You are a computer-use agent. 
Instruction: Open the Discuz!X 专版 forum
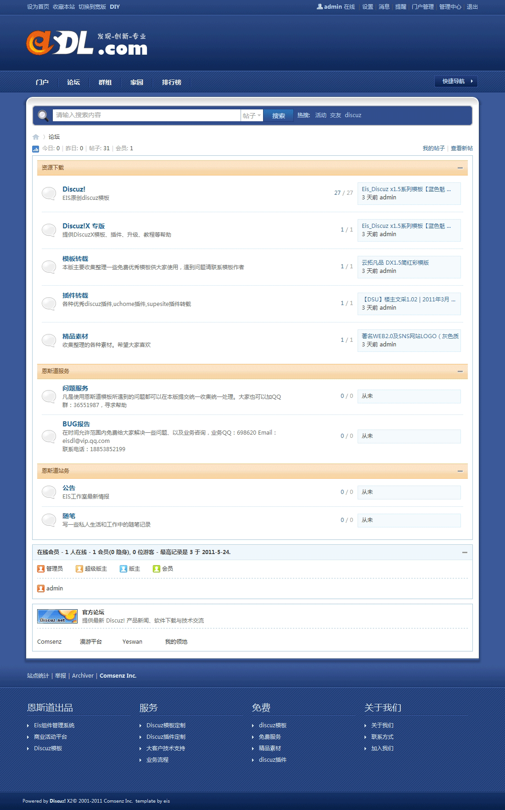(x=84, y=226)
